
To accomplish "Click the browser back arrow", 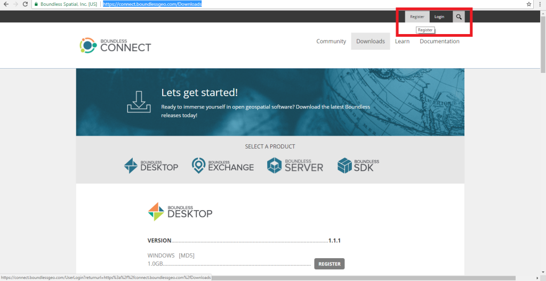I will pos(6,4).
